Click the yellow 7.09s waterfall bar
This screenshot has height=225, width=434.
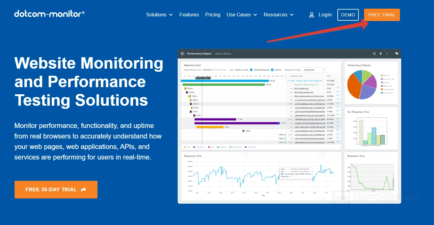click(x=210, y=127)
